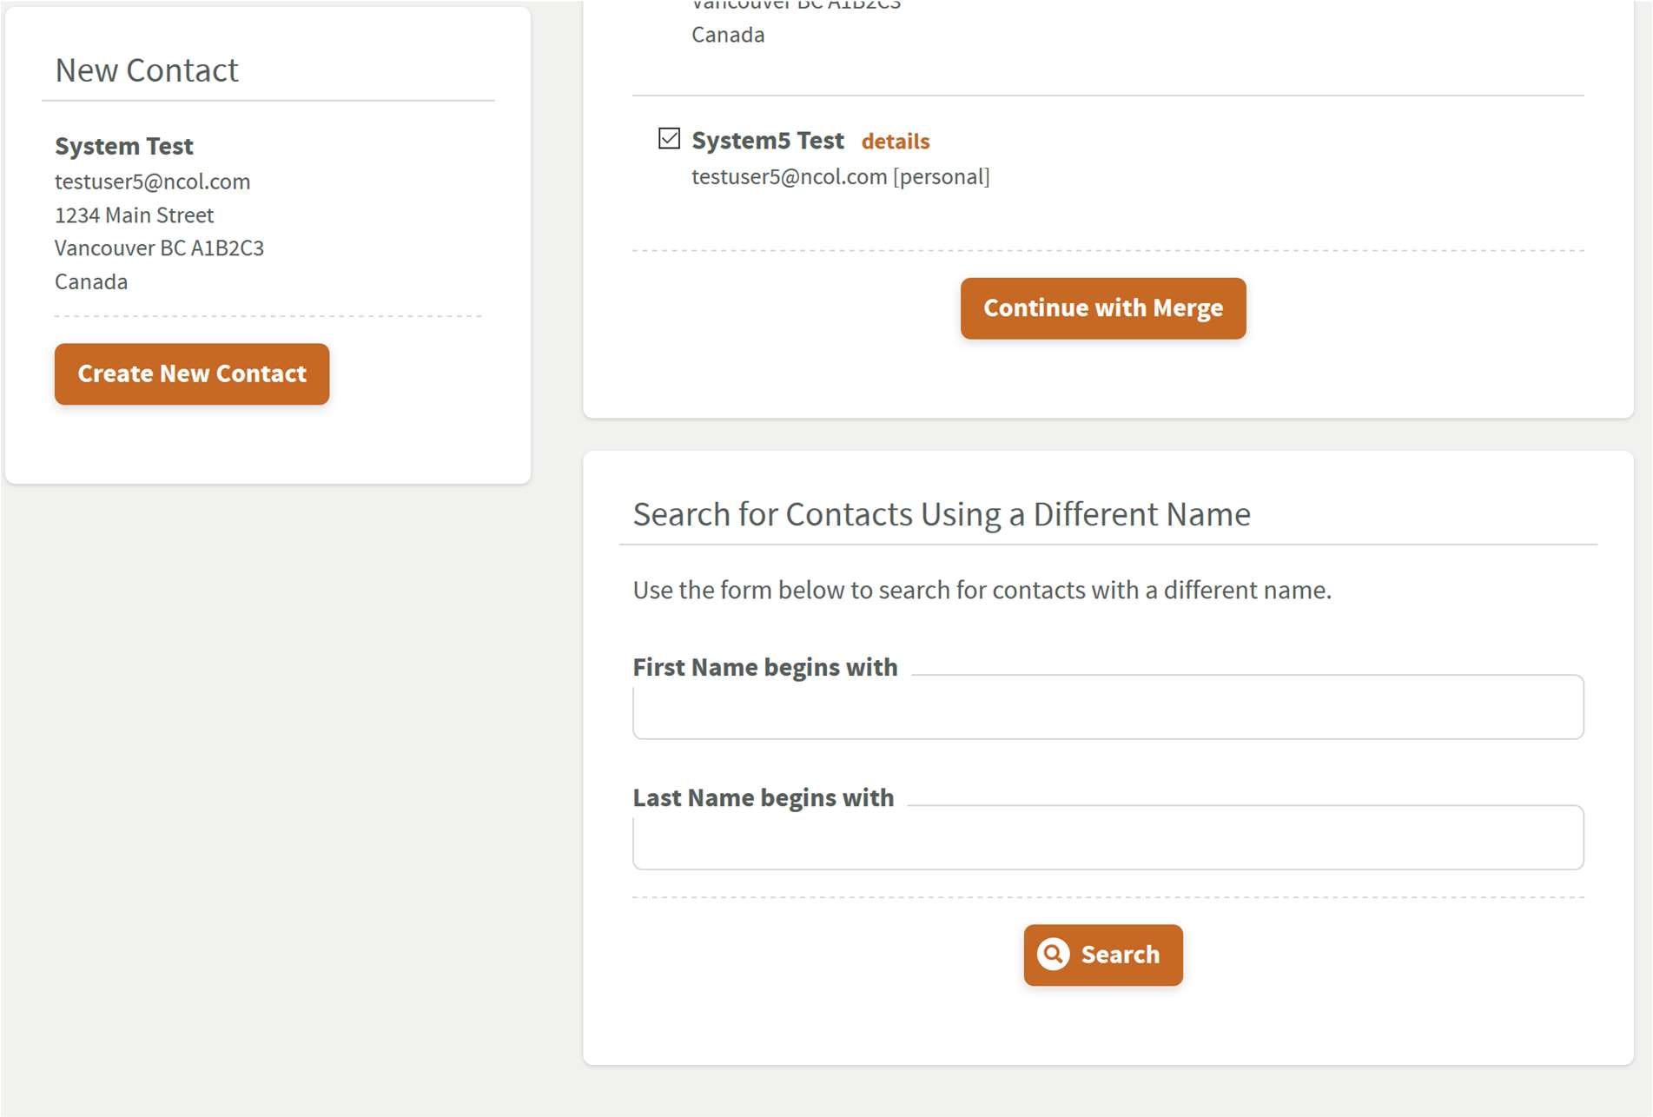This screenshot has height=1117, width=1653.
Task: Click the 1234 Main Street address line
Action: coord(134,215)
